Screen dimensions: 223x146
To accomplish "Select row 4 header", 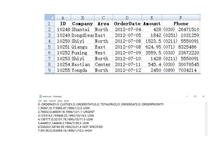I will (50, 41).
